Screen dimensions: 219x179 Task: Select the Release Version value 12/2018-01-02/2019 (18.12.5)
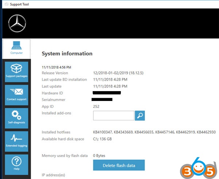click(118, 73)
